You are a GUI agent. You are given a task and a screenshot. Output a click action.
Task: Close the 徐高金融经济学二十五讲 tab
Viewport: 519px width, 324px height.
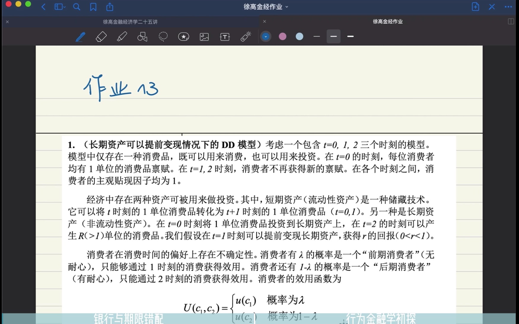pos(7,22)
